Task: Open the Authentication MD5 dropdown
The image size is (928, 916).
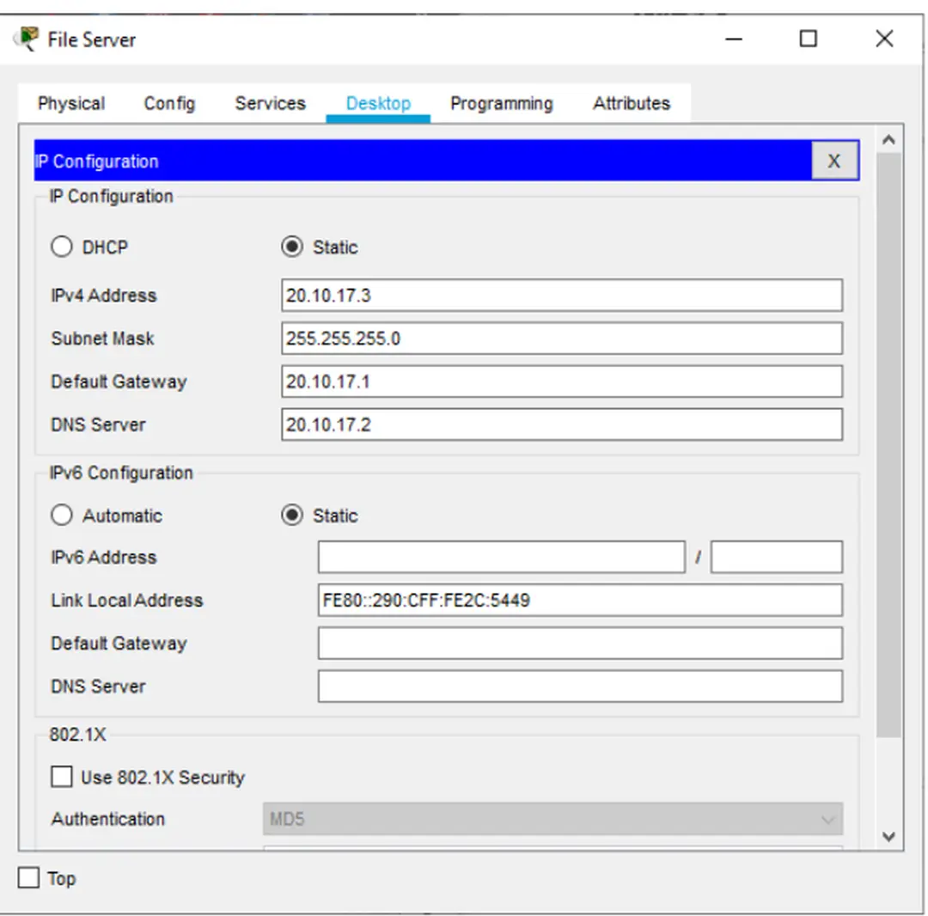Action: [553, 819]
